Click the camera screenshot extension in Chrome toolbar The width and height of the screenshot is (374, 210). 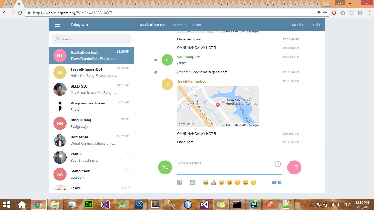coord(343,13)
